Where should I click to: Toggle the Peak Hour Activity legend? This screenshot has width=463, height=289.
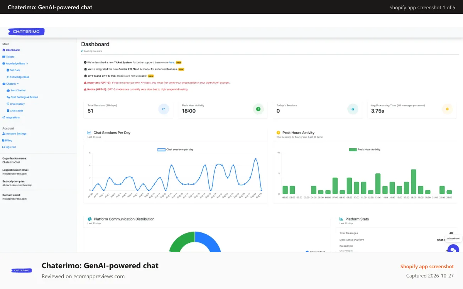pos(365,150)
